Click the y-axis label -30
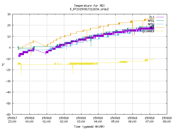 tap(8, 81)
